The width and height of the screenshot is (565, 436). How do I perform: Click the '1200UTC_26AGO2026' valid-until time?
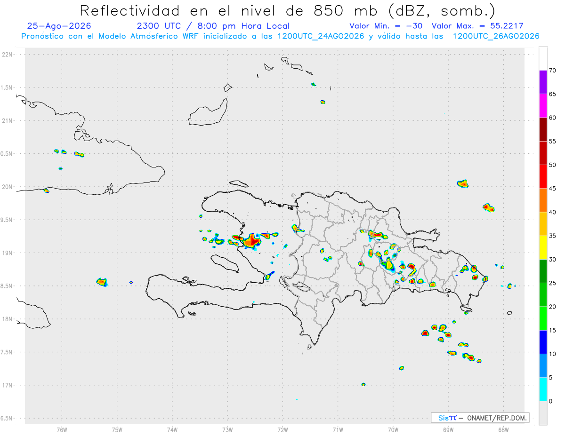coord(496,36)
